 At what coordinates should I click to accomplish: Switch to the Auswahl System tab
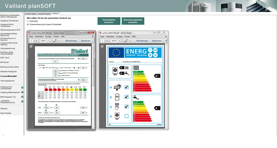31,14
